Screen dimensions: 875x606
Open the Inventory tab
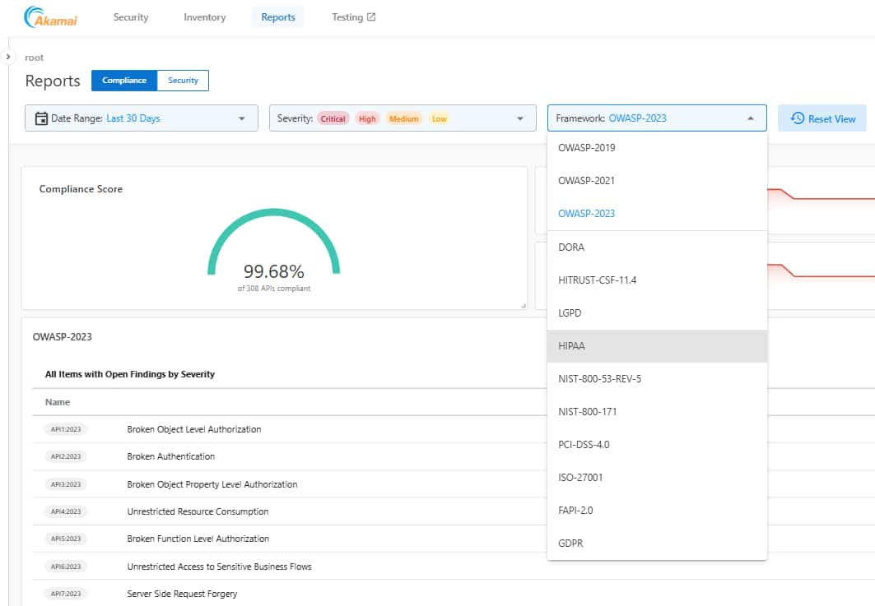point(203,17)
